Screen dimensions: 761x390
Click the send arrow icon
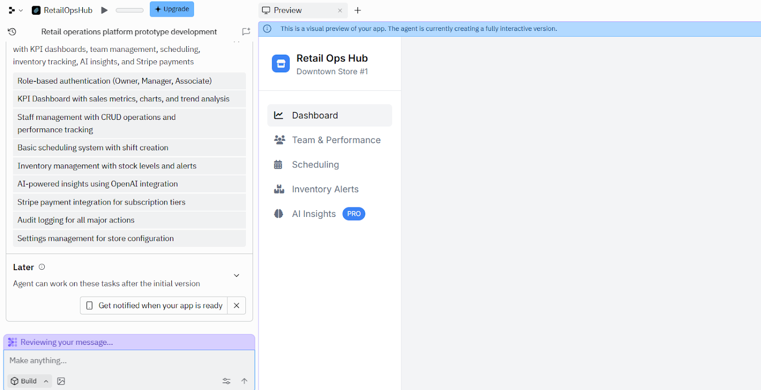click(x=244, y=381)
